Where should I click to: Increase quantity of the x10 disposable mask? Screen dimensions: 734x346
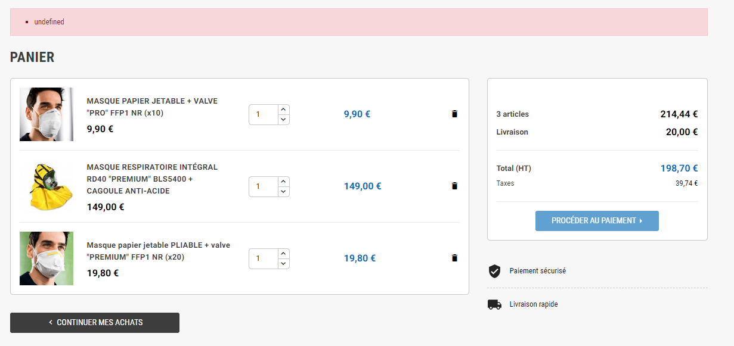coord(283,110)
